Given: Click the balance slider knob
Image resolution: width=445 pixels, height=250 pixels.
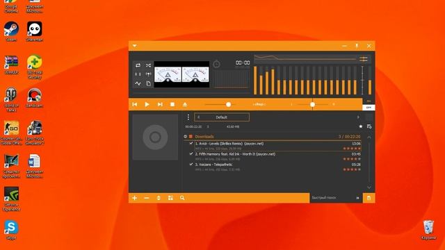Looking at the screenshot, I should tap(312, 104).
